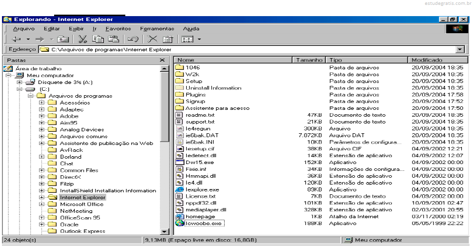472x247 pixels.
Task: Click the Paste clipboard icon
Action: pos(114,39)
